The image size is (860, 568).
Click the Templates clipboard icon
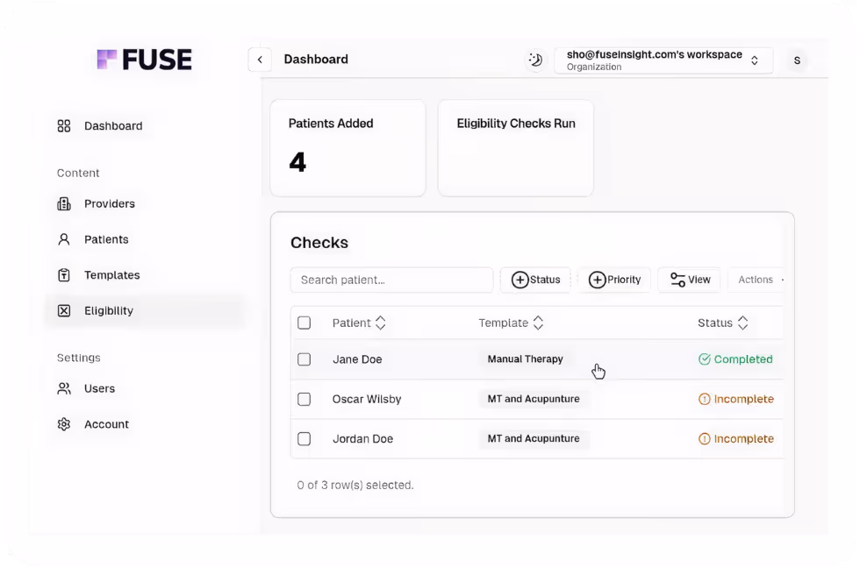(x=64, y=275)
